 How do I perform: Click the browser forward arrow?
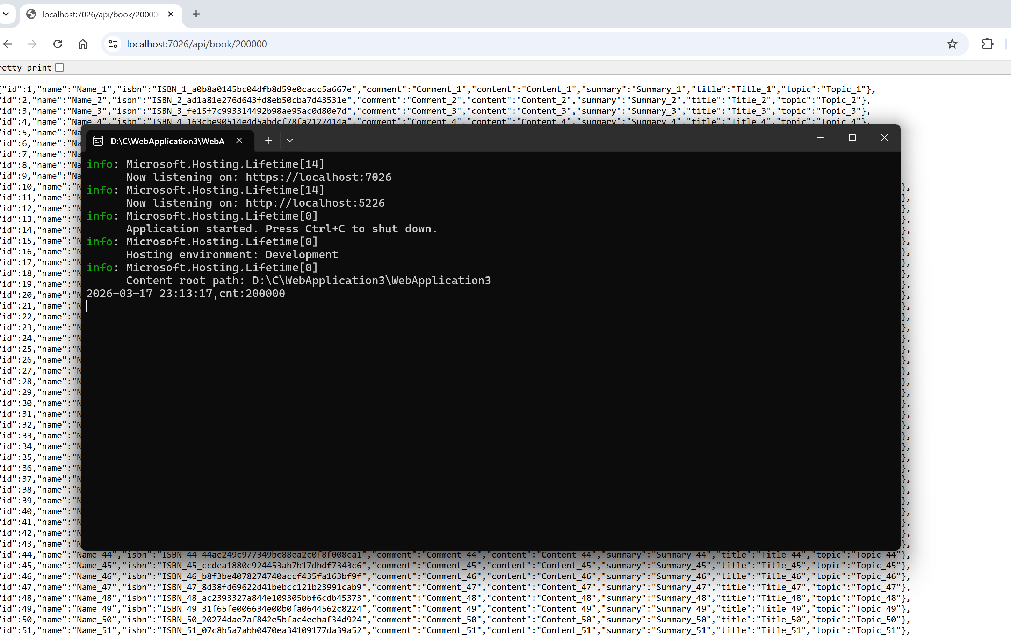click(33, 44)
